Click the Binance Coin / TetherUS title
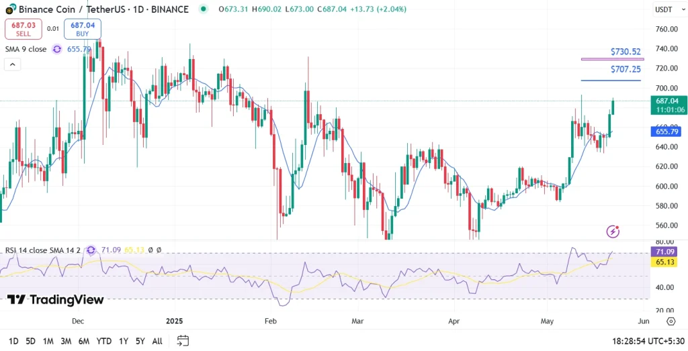This screenshot has height=351, width=688. click(103, 9)
